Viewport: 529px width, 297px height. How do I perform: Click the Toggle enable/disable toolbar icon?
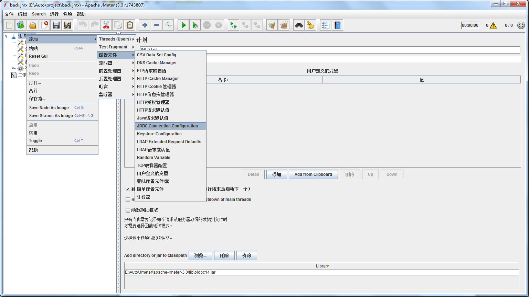tap(168, 25)
